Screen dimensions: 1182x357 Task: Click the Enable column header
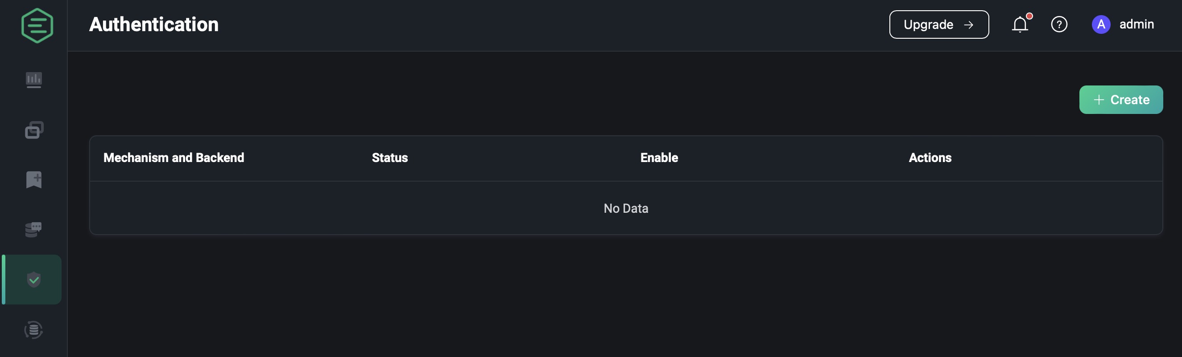(658, 158)
